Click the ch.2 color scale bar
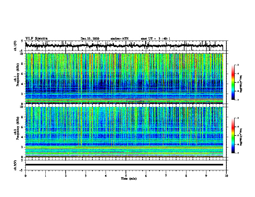Viewport: 255px width, 197px height. point(233,136)
